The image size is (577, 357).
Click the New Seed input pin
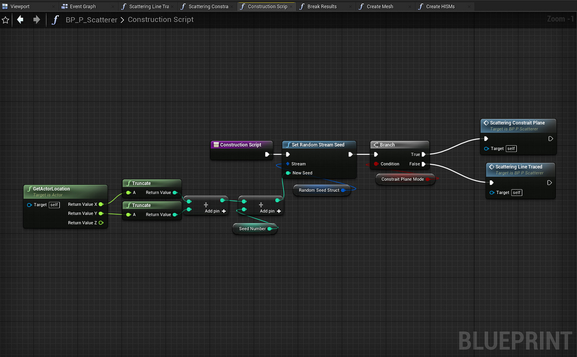tap(288, 173)
